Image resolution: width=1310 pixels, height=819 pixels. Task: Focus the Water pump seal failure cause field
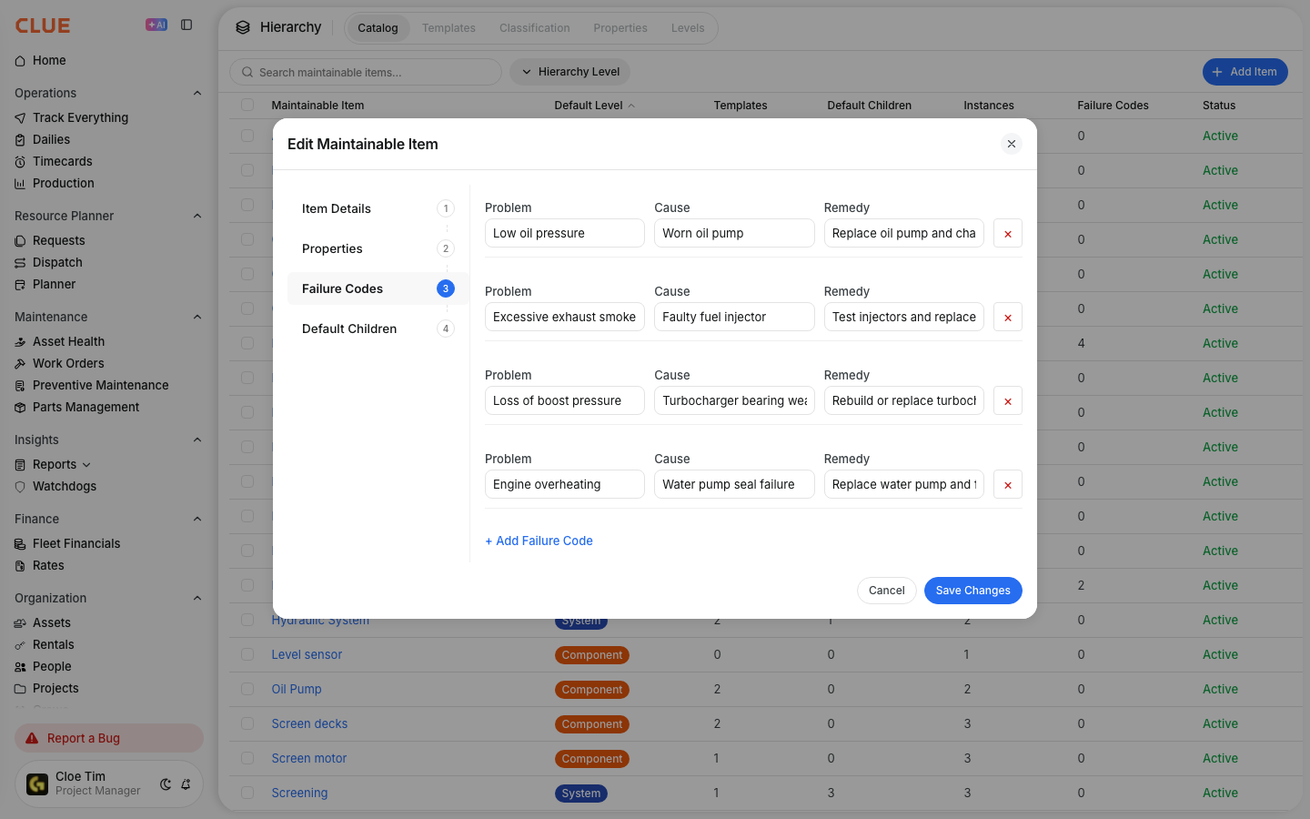(734, 484)
